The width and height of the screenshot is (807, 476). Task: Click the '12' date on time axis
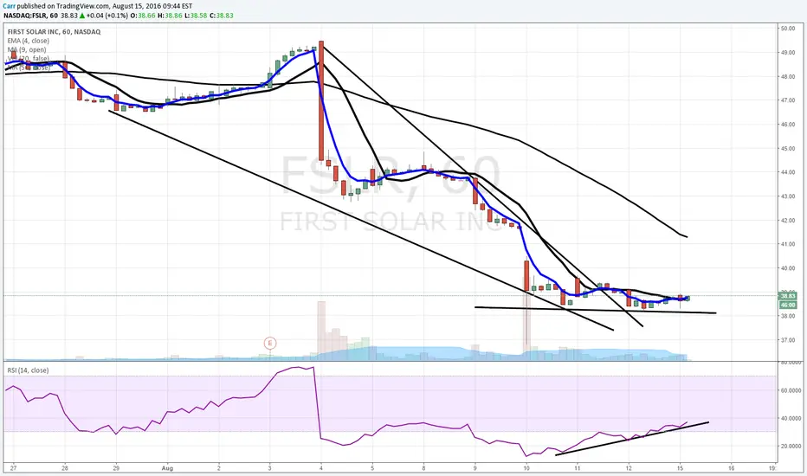(629, 468)
